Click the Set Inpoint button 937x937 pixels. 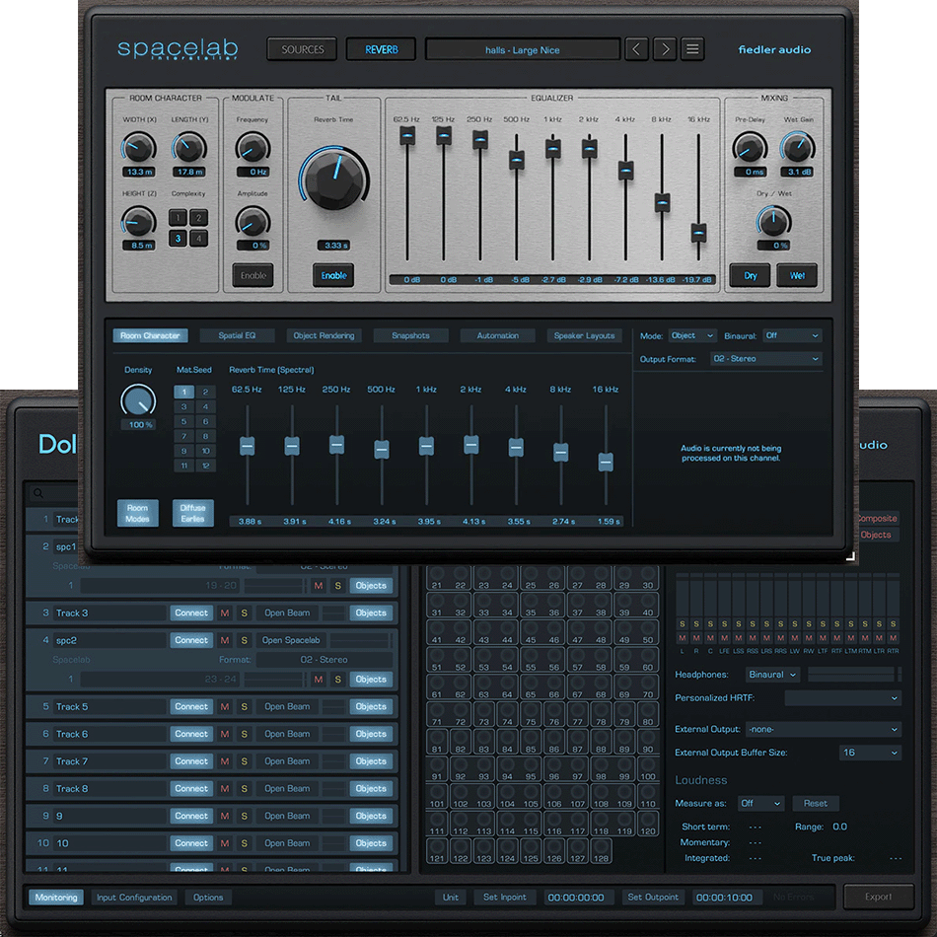click(x=505, y=898)
